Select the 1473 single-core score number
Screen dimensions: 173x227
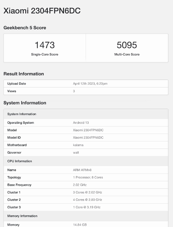click(x=45, y=45)
